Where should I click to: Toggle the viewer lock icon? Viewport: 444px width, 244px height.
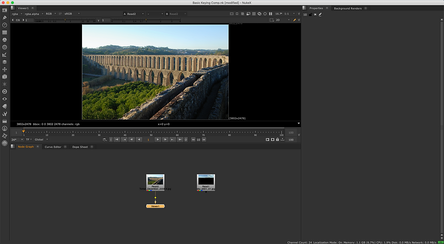point(277,139)
